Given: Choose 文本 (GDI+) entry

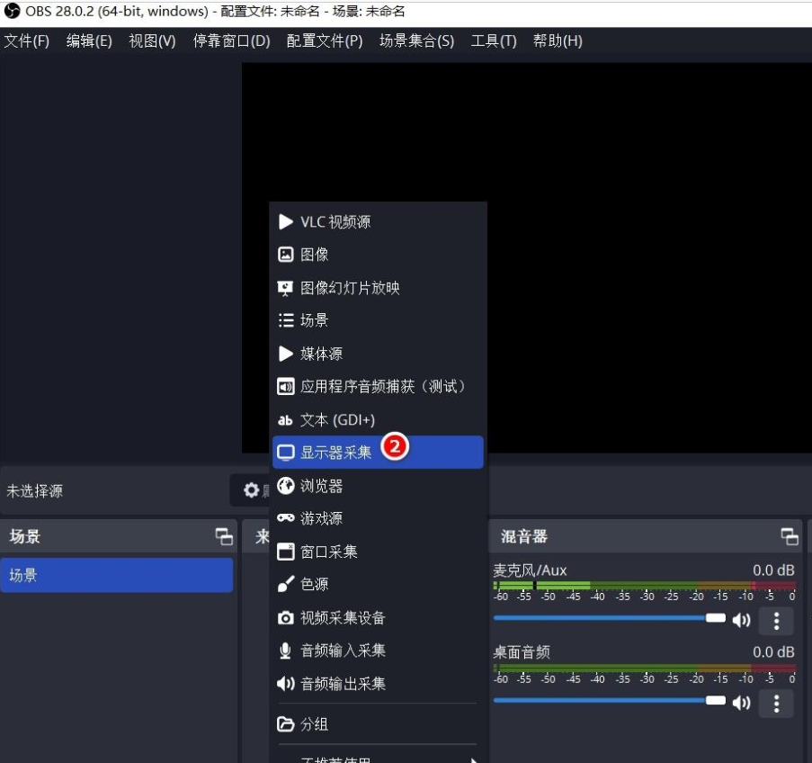Looking at the screenshot, I should point(378,420).
